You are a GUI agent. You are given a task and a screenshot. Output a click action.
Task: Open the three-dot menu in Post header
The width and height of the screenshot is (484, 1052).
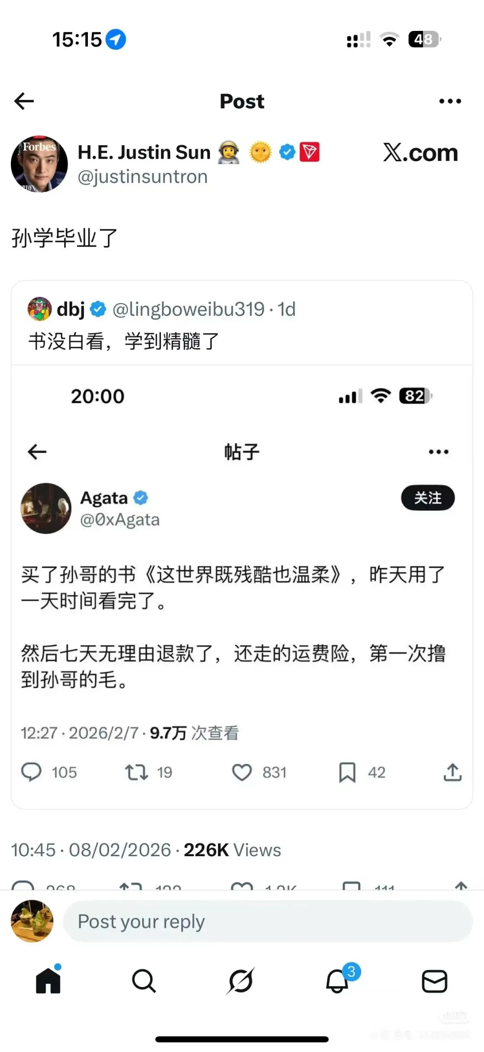point(450,101)
